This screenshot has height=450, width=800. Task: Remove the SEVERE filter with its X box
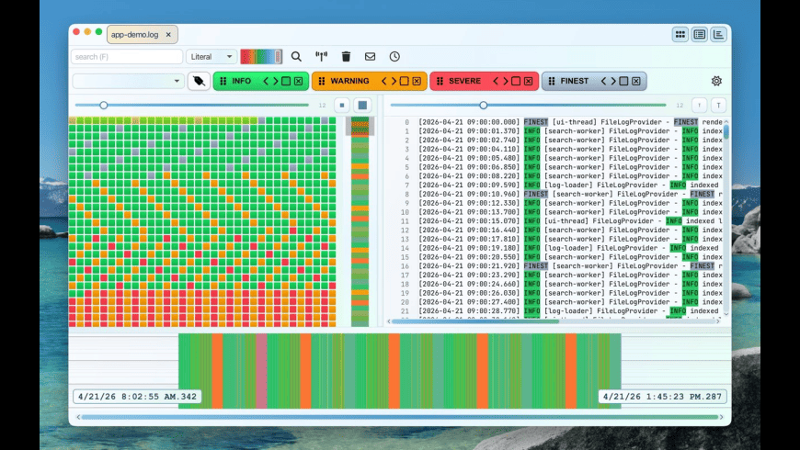528,81
